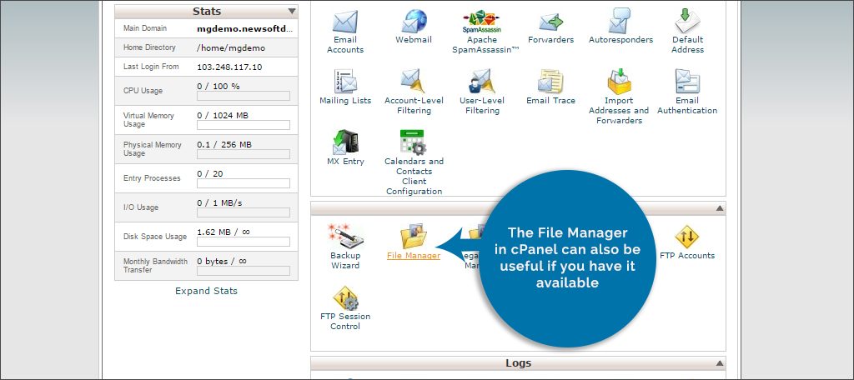The width and height of the screenshot is (854, 380).
Task: Click the '0 / 1 MB/s' I/O value
Action: 219,202
